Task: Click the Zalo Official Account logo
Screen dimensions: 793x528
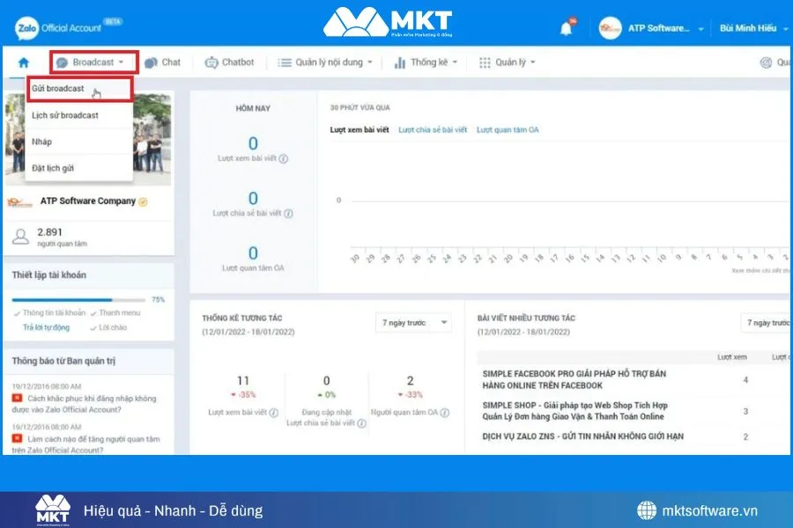Action: point(57,28)
